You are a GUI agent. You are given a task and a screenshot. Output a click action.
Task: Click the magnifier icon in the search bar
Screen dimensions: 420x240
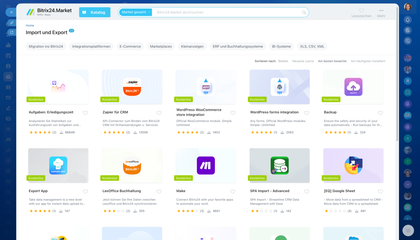click(x=304, y=12)
